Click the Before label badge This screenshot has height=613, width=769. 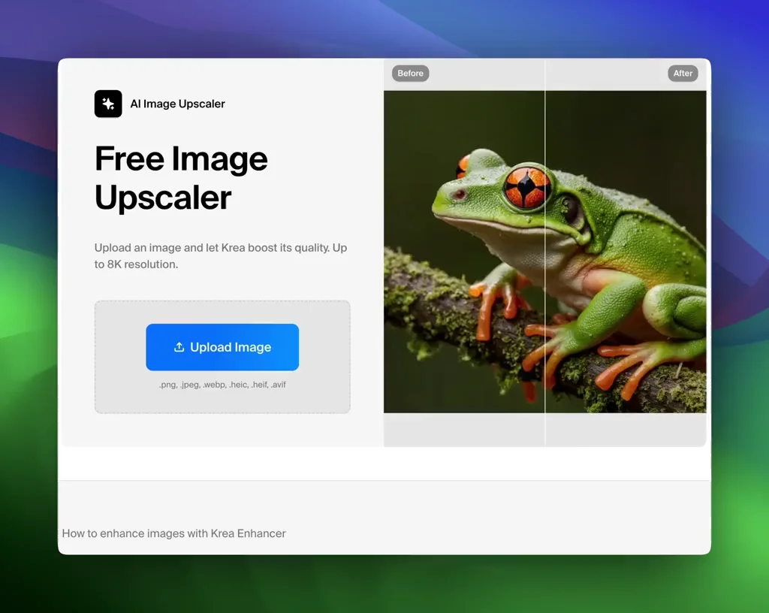pyautogui.click(x=411, y=73)
